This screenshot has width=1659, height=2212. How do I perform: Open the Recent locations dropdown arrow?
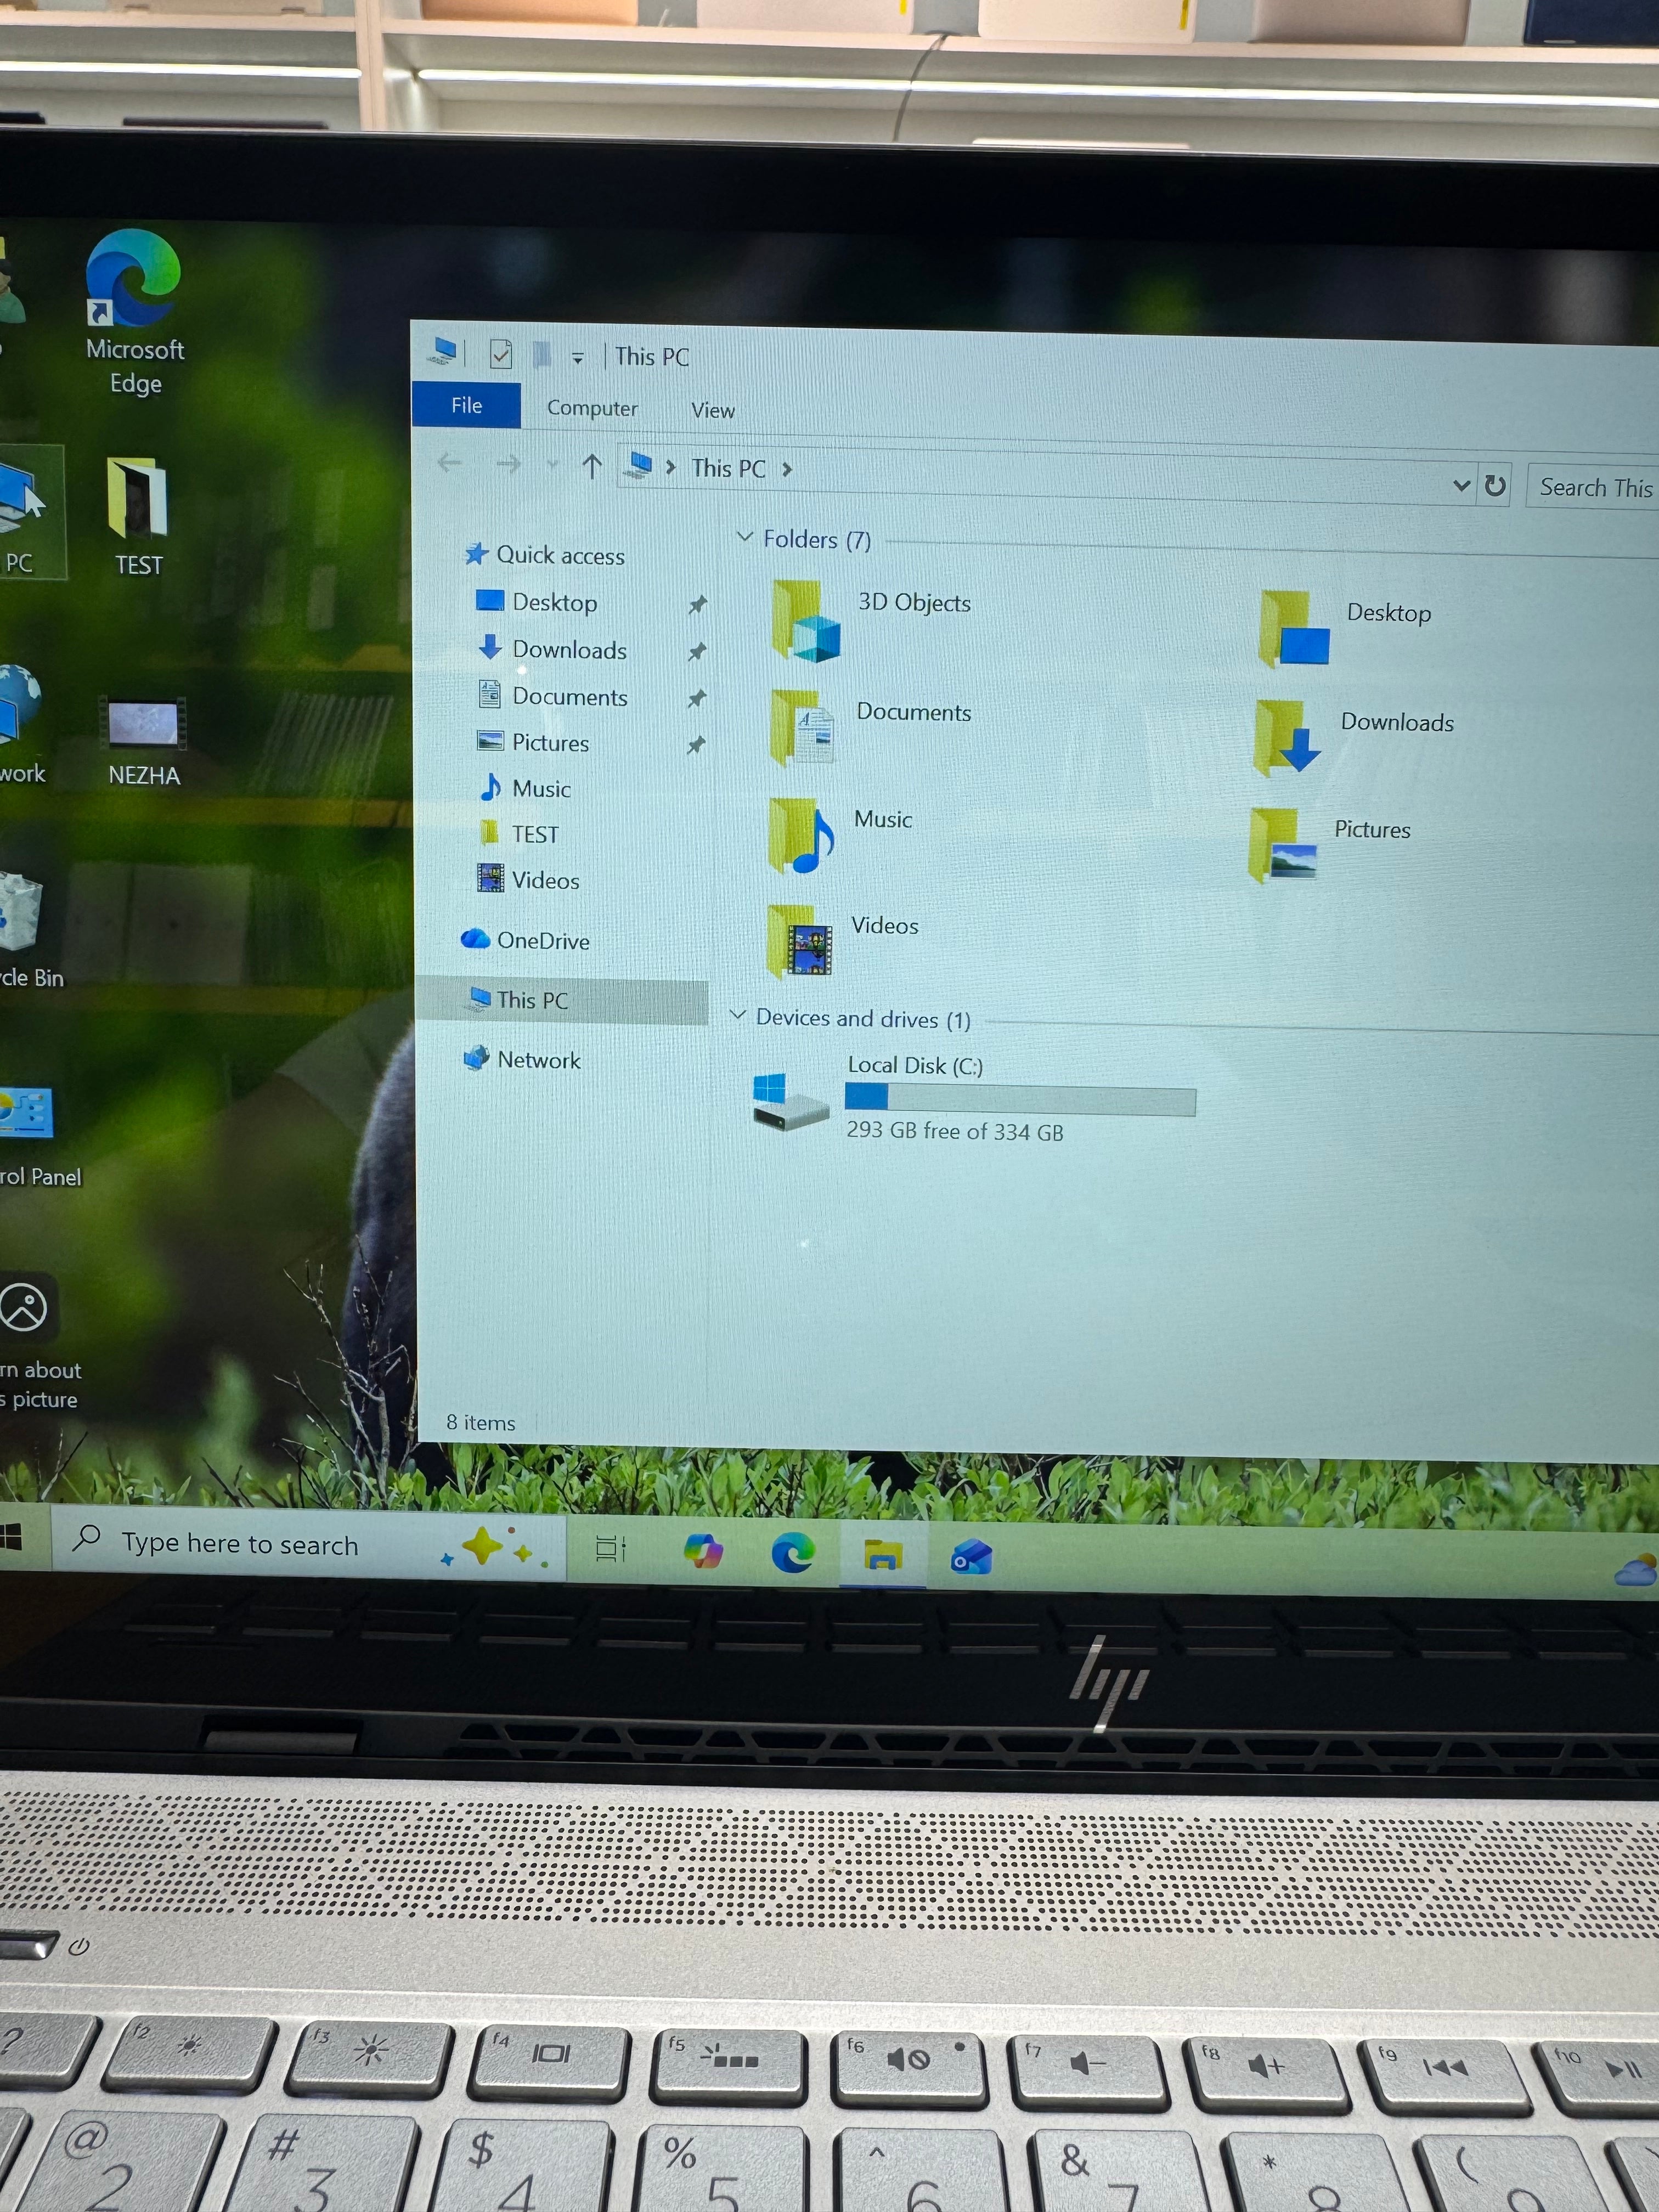[x=552, y=465]
